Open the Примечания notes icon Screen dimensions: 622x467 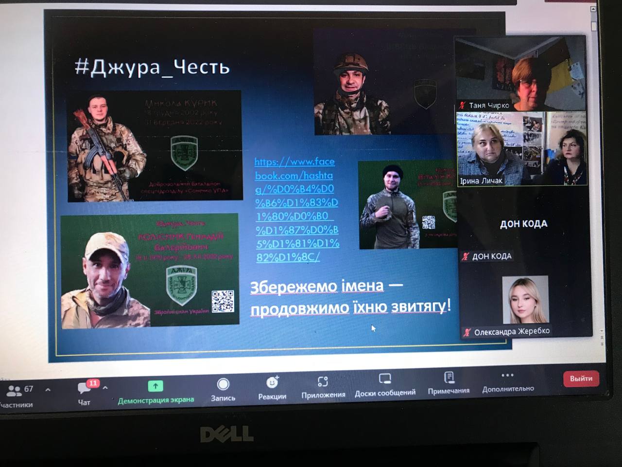449,378
